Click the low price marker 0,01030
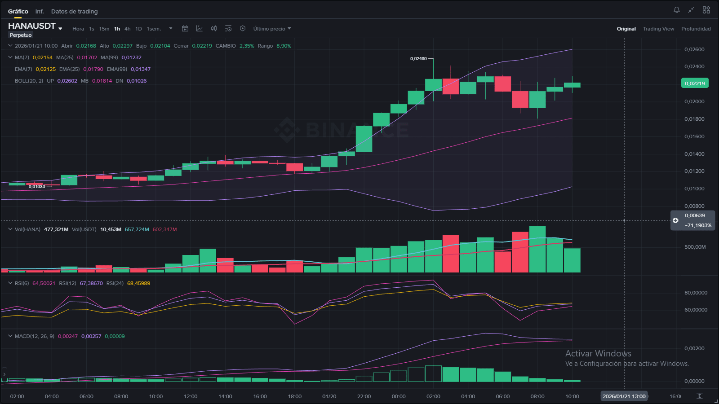Image resolution: width=719 pixels, height=404 pixels. (x=37, y=186)
